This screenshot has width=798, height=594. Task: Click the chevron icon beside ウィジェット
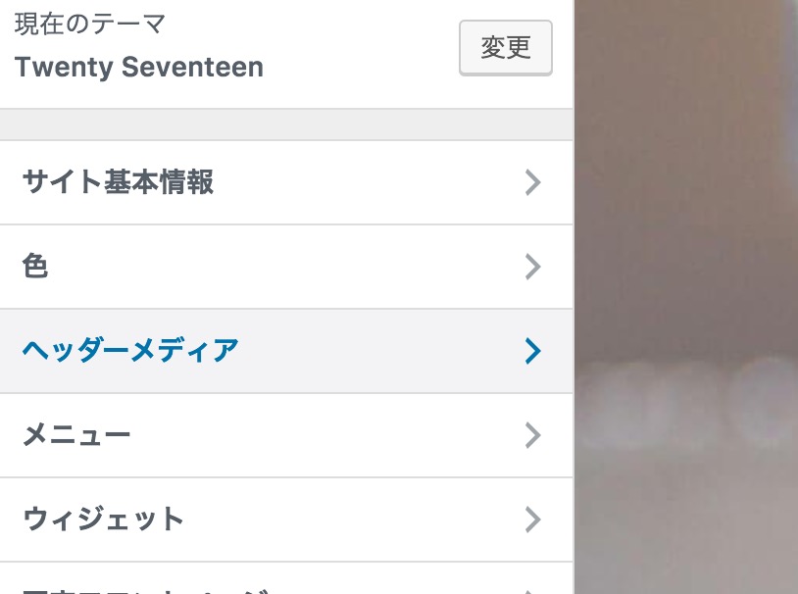[532, 520]
